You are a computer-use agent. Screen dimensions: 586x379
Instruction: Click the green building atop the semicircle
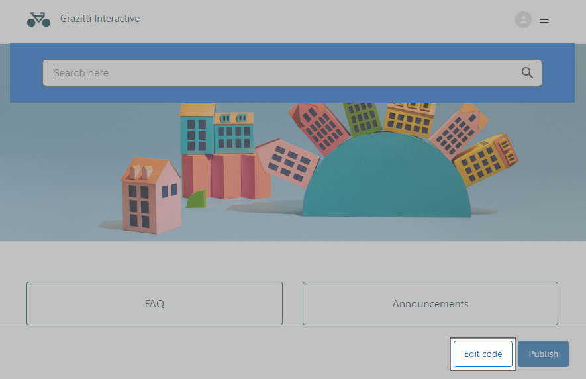(x=362, y=118)
